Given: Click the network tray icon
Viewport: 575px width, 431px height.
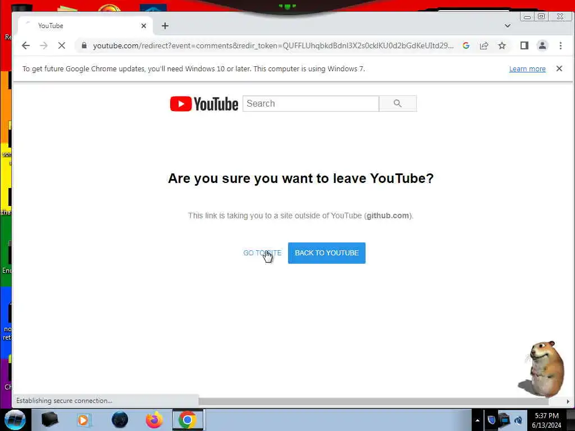Looking at the screenshot, I should (505, 419).
